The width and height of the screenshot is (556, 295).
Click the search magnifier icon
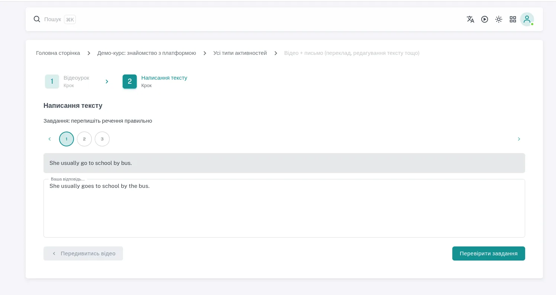click(37, 19)
